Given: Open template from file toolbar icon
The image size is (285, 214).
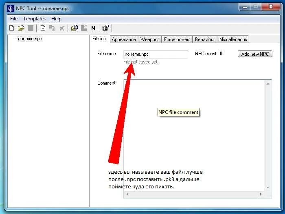Looking at the screenshot, I should [75, 28].
